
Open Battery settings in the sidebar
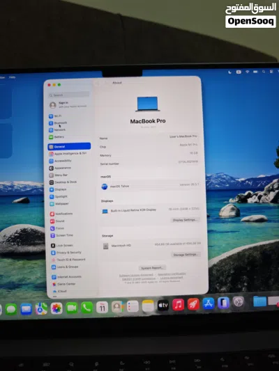[56, 137]
